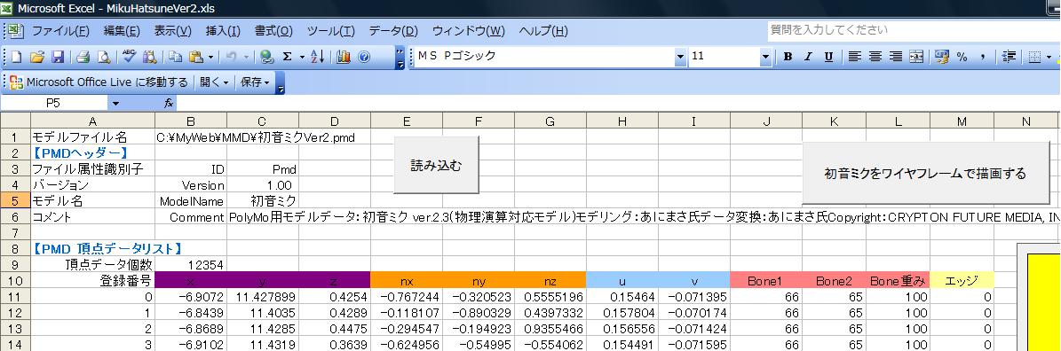Open the ウィンドウ(W) menu
Image resolution: width=1061 pixels, height=351 pixels.
[468, 31]
